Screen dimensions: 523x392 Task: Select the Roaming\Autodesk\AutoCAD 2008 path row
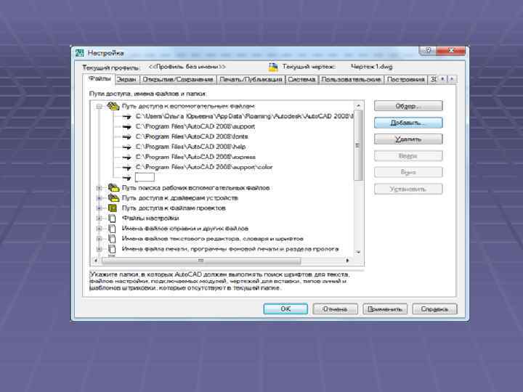point(244,116)
